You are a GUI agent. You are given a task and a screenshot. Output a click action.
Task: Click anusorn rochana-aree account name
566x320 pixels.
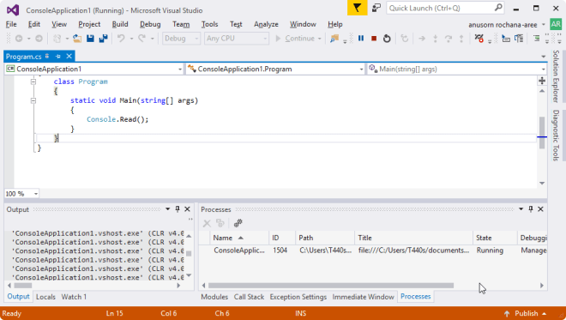[503, 25]
